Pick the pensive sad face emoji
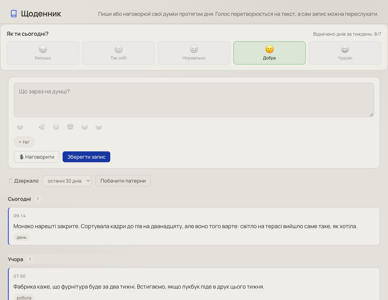Viewport: 388px width, 300px height. (x=85, y=127)
